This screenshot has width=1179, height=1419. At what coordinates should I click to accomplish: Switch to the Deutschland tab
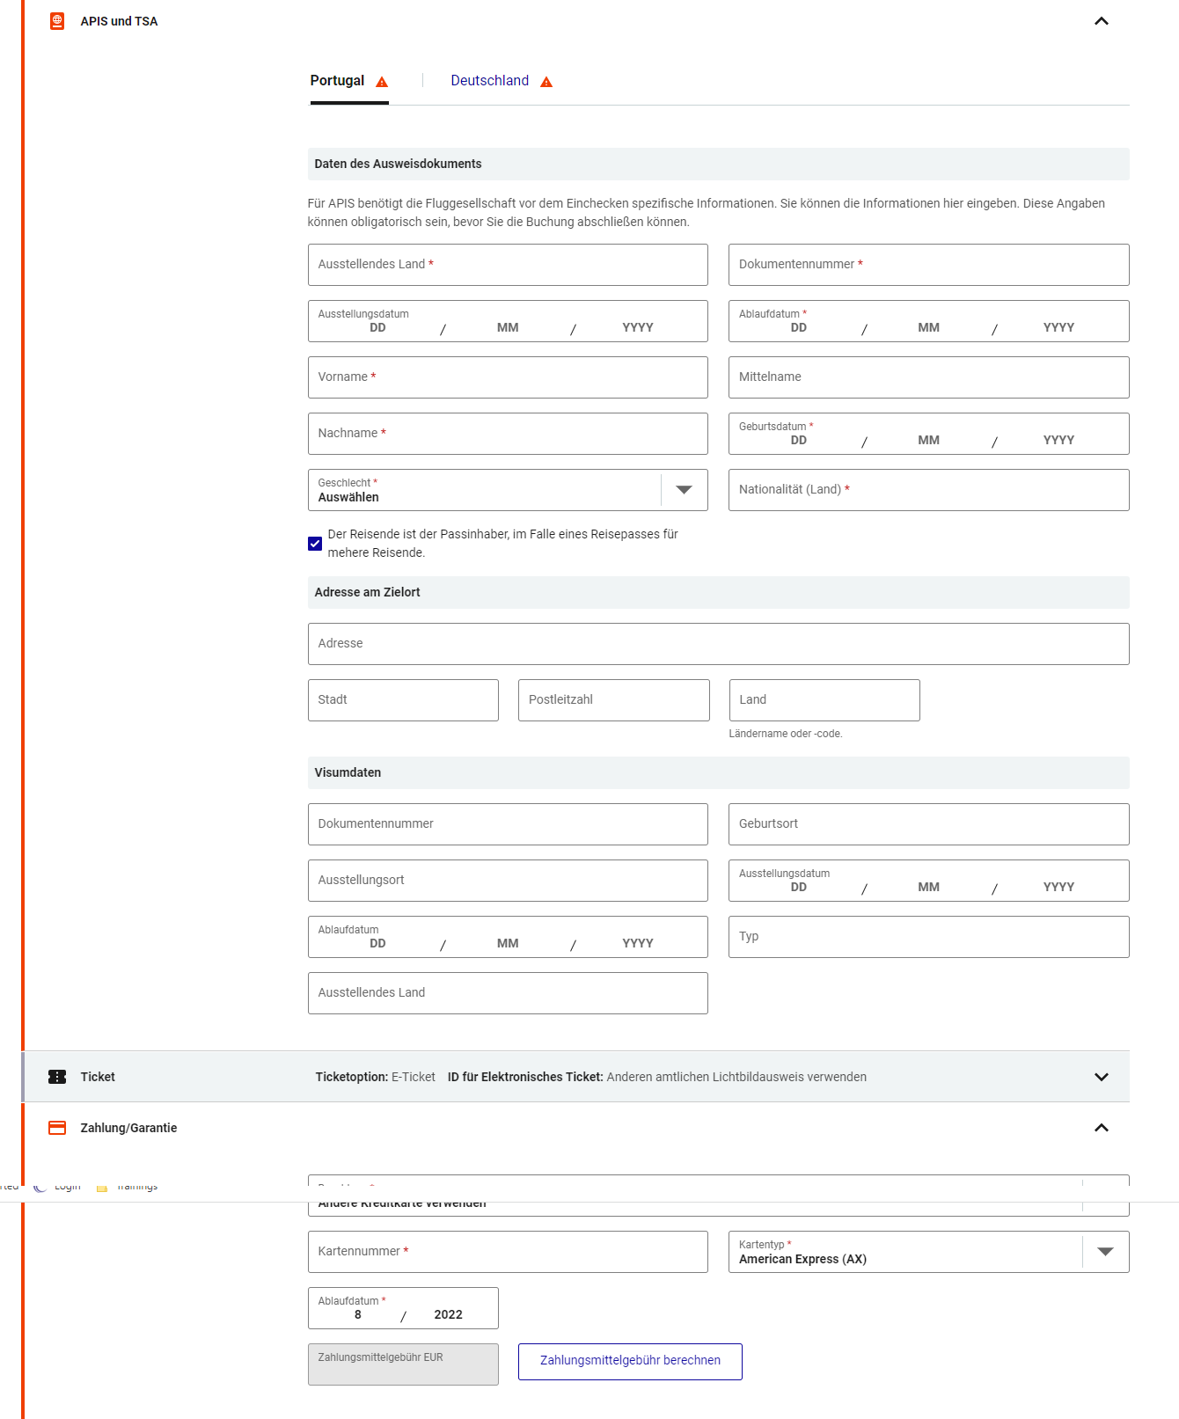pos(490,81)
